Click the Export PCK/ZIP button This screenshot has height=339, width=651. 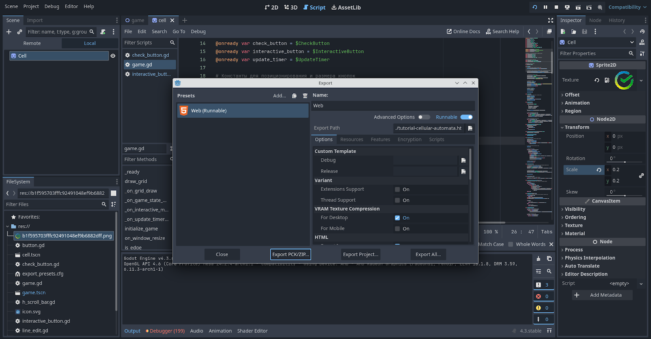(x=291, y=255)
